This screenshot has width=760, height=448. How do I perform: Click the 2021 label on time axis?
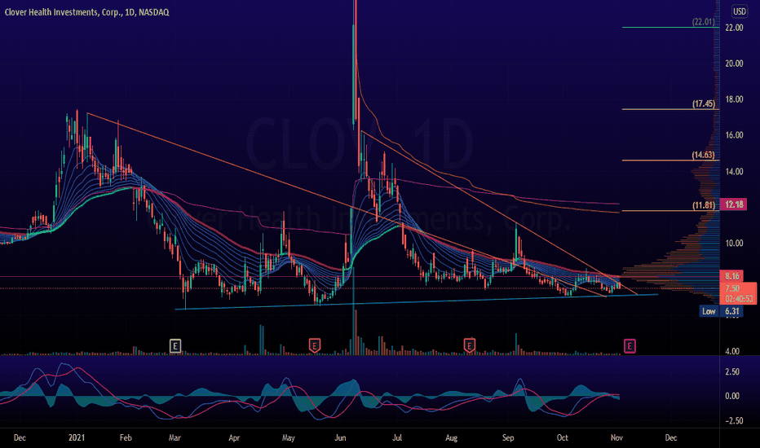coord(77,438)
